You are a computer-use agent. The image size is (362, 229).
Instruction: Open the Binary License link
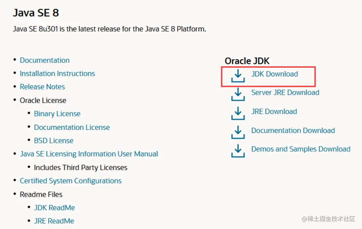57,114
